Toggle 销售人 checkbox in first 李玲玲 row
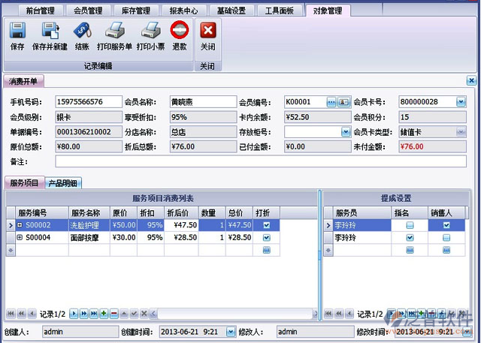Image resolution: width=481 pixels, height=343 pixels. (446, 225)
